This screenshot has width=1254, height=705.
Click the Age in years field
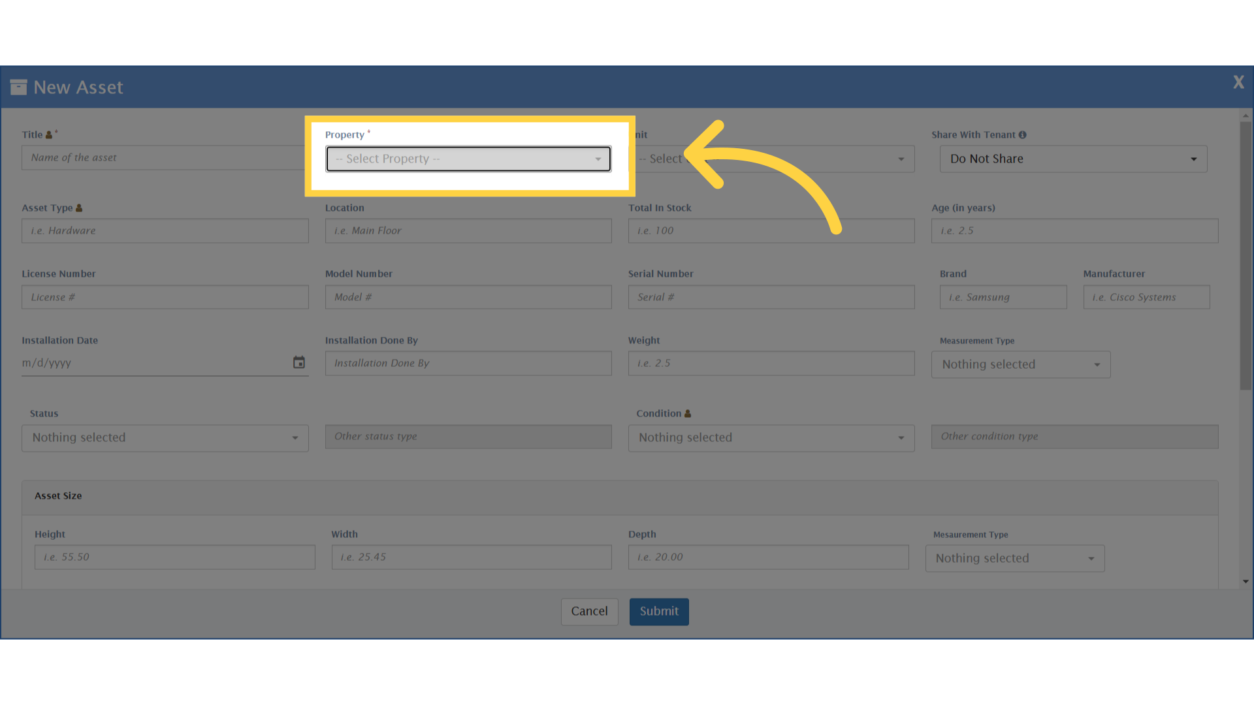pos(1074,230)
